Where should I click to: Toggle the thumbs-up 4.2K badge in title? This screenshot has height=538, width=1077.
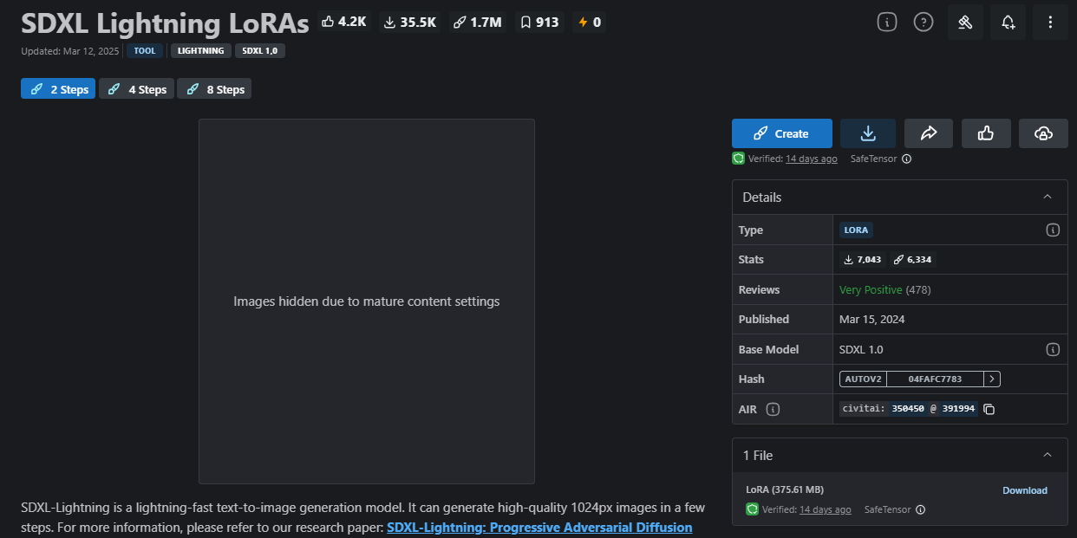[343, 23]
